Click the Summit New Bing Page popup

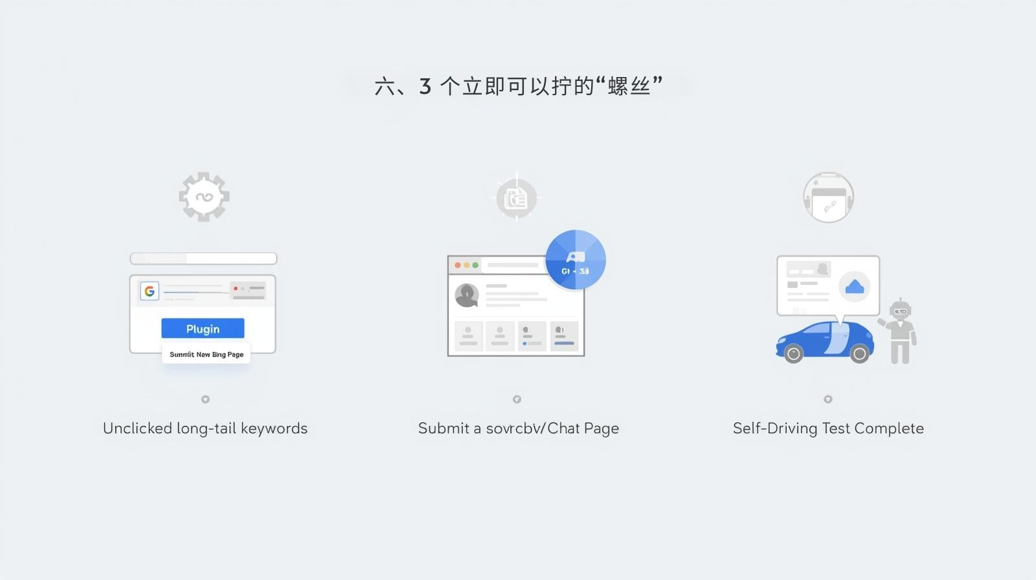click(207, 354)
